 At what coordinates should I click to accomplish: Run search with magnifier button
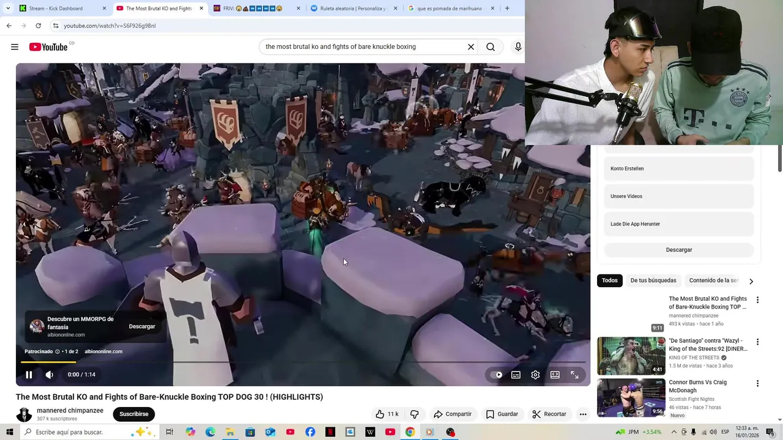coord(491,47)
